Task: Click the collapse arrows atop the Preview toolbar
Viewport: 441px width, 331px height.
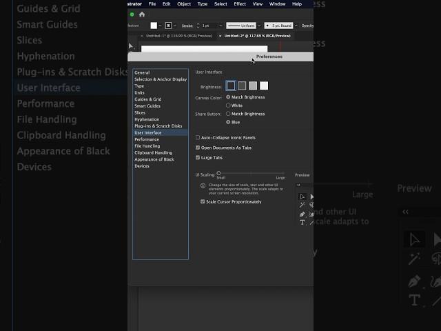Action: [298, 185]
